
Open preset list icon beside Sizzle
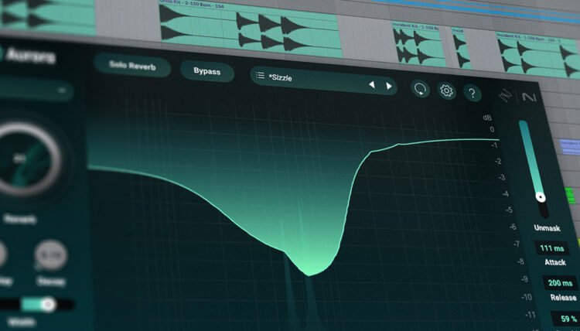click(x=260, y=76)
